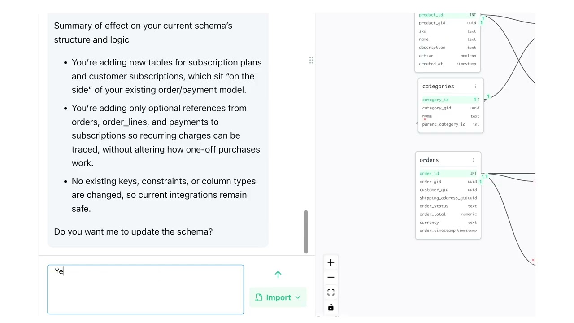The height and width of the screenshot is (323, 574).
Task: Click the file icon on the Import button
Action: 259,297
